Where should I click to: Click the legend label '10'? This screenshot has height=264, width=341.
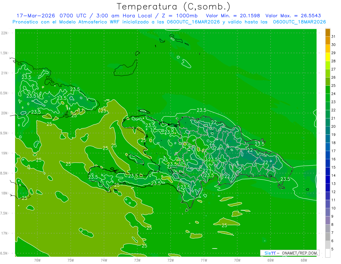(x=334, y=208)
